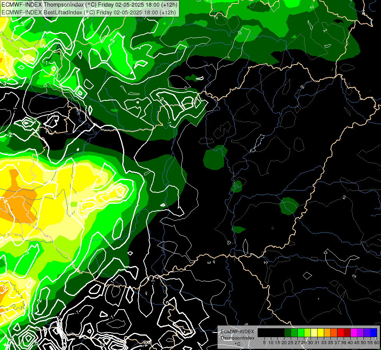This screenshot has width=381, height=350.
Task: Select the lime 29–30 legend swatch
Action: click(307, 332)
